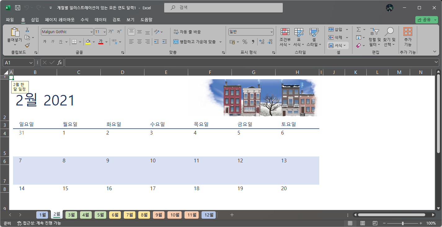Increase font size with the large 가 icon
Viewport: 442px width, 227px height.
pos(111,32)
